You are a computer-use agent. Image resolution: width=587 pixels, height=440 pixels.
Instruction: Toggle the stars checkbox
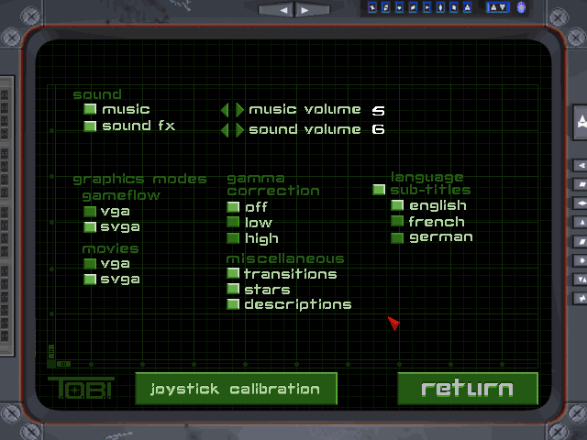click(x=233, y=289)
